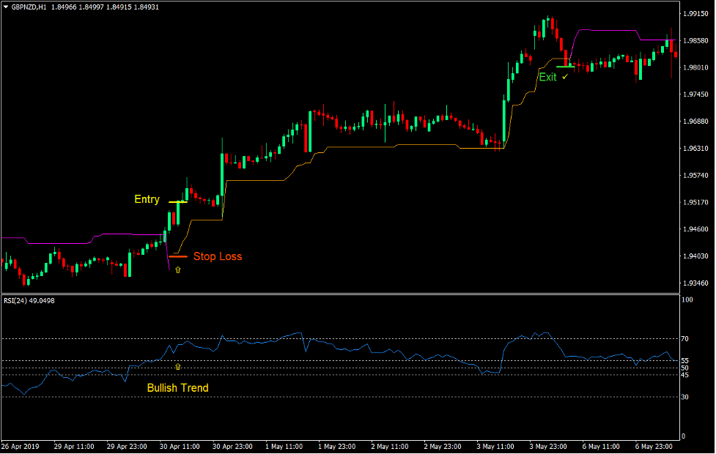Select the green checkmark beside Exit
The height and width of the screenshot is (454, 716).
pyautogui.click(x=565, y=77)
